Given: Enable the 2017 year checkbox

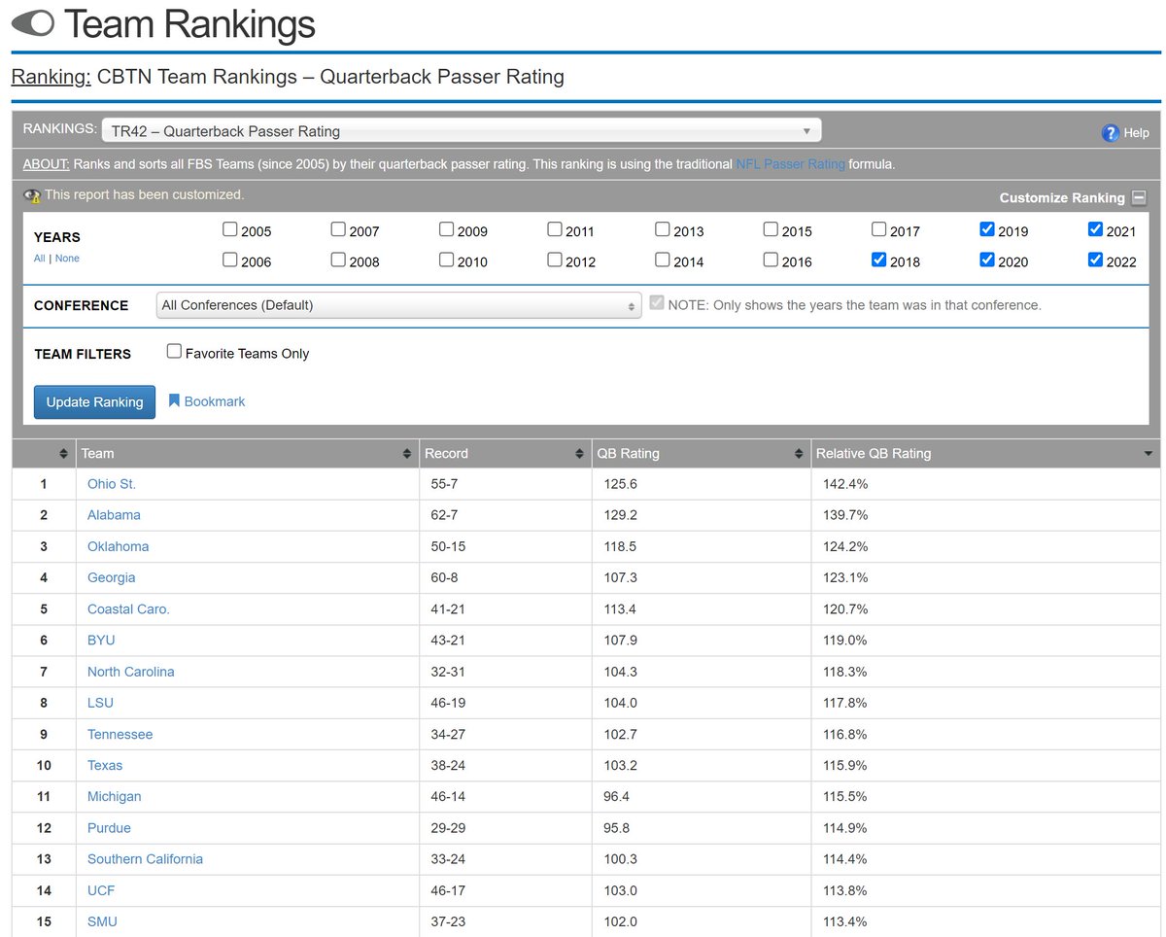Looking at the screenshot, I should 879,229.
